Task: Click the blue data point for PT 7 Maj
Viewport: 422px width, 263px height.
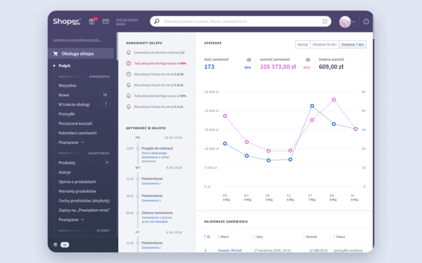Action: point(312,106)
